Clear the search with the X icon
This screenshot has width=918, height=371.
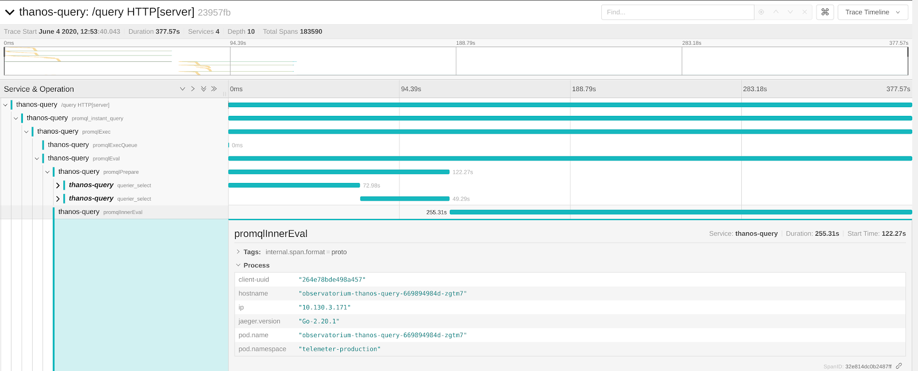coord(804,12)
